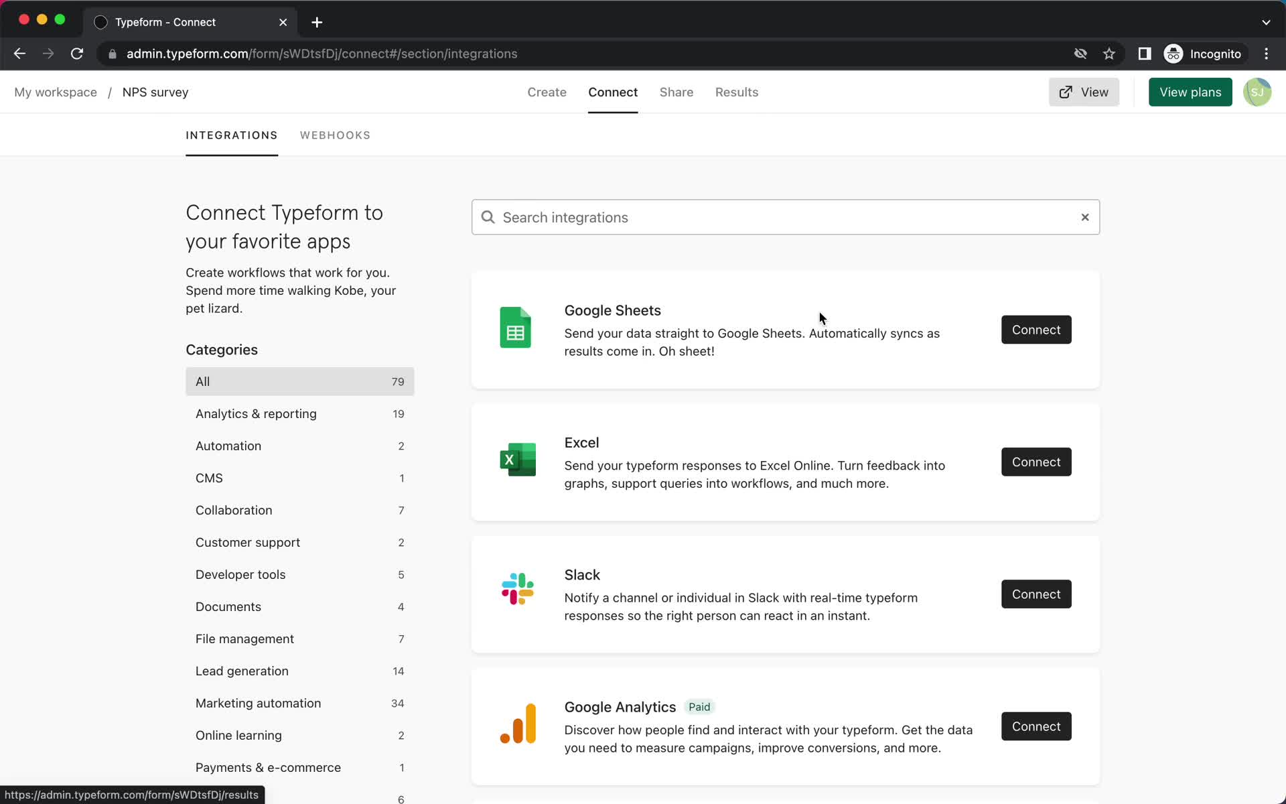
Task: Filter by Customer support category
Action: [x=300, y=542]
